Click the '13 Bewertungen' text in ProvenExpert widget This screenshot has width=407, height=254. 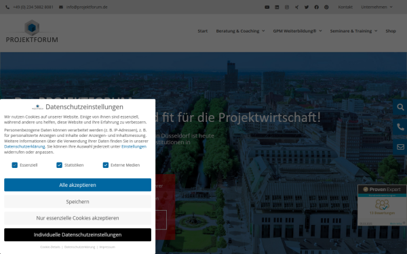pos(382,213)
